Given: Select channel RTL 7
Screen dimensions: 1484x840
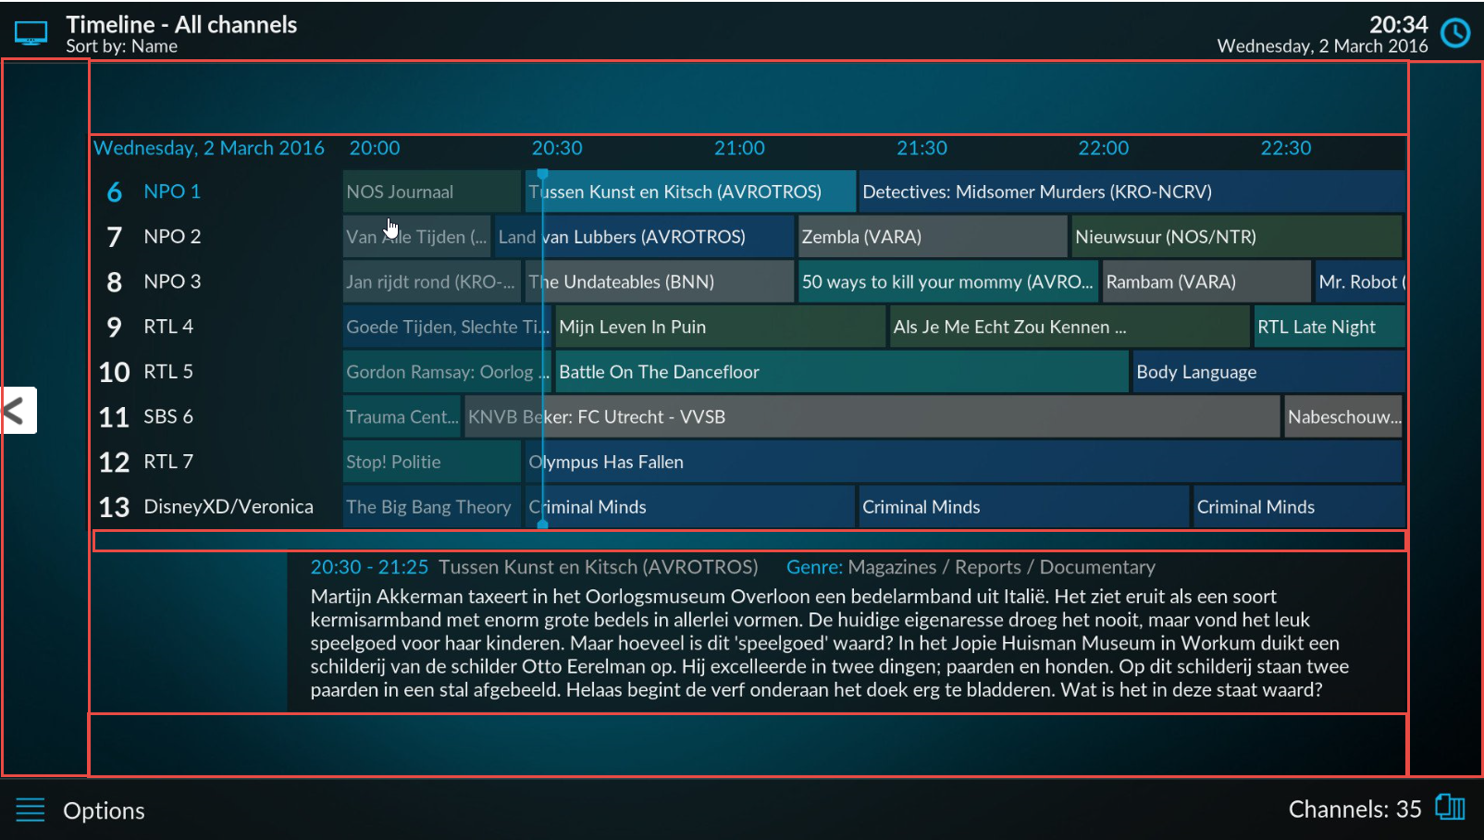Looking at the screenshot, I should coord(168,462).
